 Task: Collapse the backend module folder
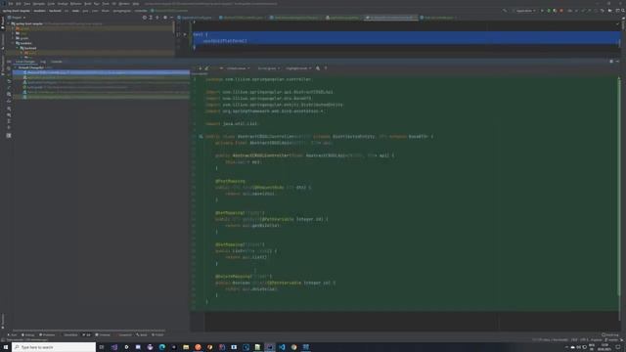[x=18, y=48]
